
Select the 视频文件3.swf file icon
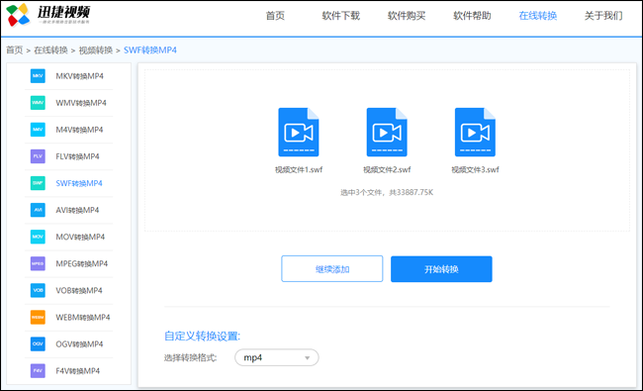[475, 132]
